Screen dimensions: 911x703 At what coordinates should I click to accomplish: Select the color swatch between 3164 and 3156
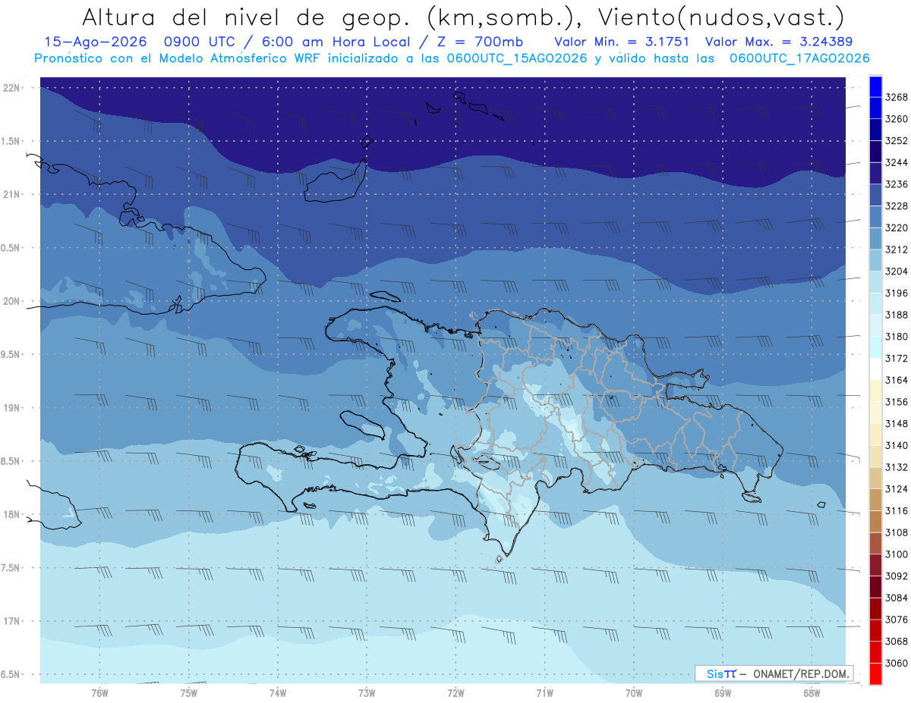875,391
